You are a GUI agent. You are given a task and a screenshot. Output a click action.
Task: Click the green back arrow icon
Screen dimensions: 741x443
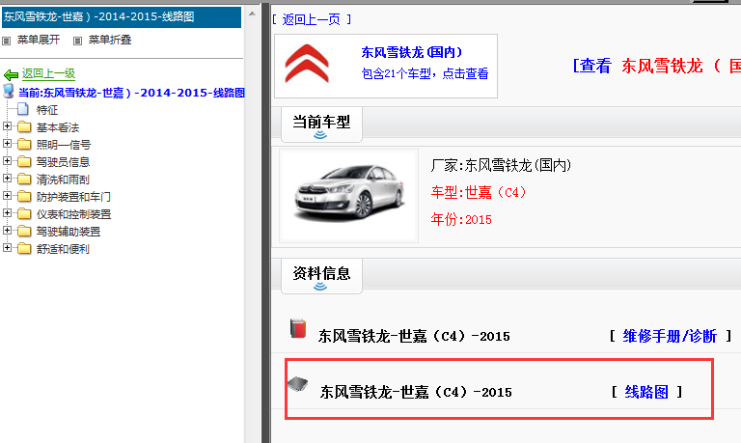pos(11,74)
